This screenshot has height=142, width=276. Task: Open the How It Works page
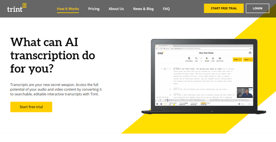(x=68, y=9)
